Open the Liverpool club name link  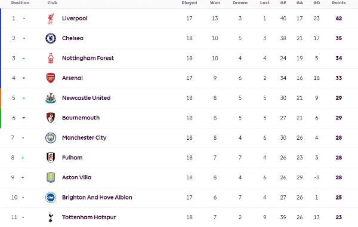pyautogui.click(x=75, y=19)
